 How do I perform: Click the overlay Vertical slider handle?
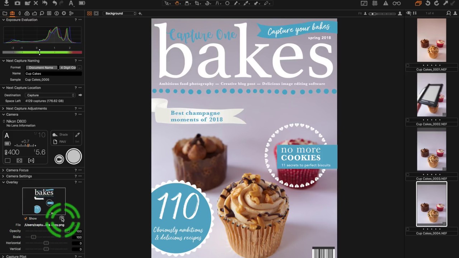point(46,249)
